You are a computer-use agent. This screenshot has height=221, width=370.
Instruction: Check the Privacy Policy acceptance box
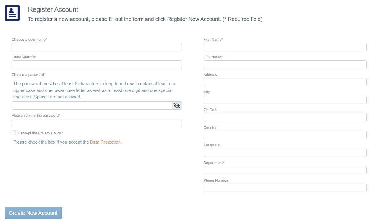click(x=14, y=132)
